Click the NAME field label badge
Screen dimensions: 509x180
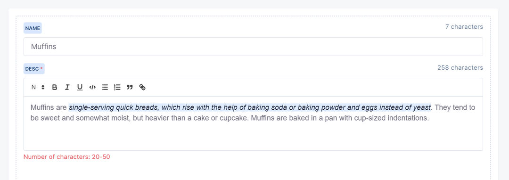click(33, 28)
